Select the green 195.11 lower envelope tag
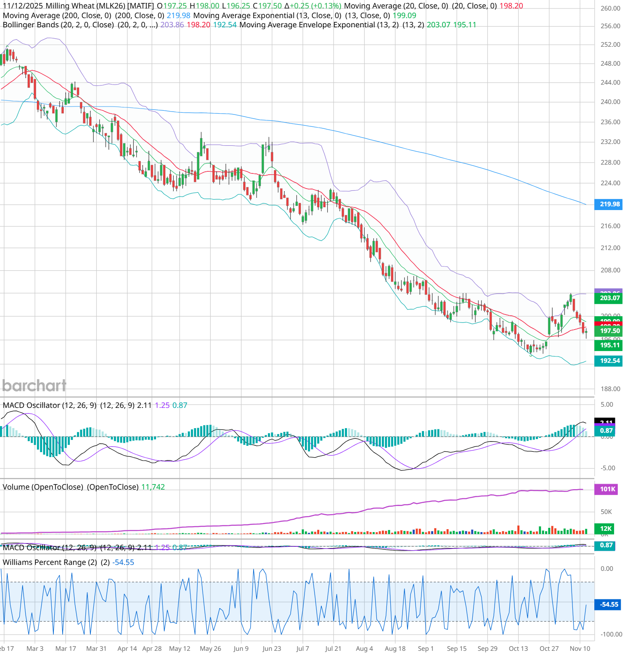The width and height of the screenshot is (625, 655). click(609, 345)
